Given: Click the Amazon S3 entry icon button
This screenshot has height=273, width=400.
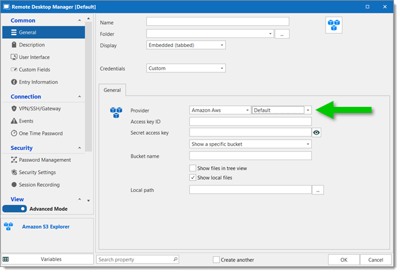Looking at the screenshot, I should pos(333,25).
